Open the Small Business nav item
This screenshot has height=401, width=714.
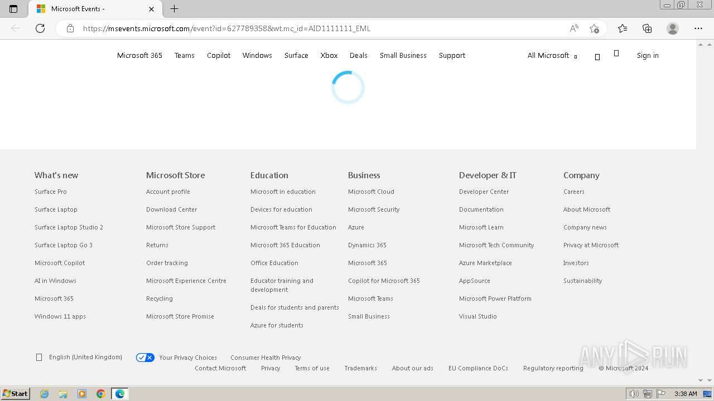point(403,55)
